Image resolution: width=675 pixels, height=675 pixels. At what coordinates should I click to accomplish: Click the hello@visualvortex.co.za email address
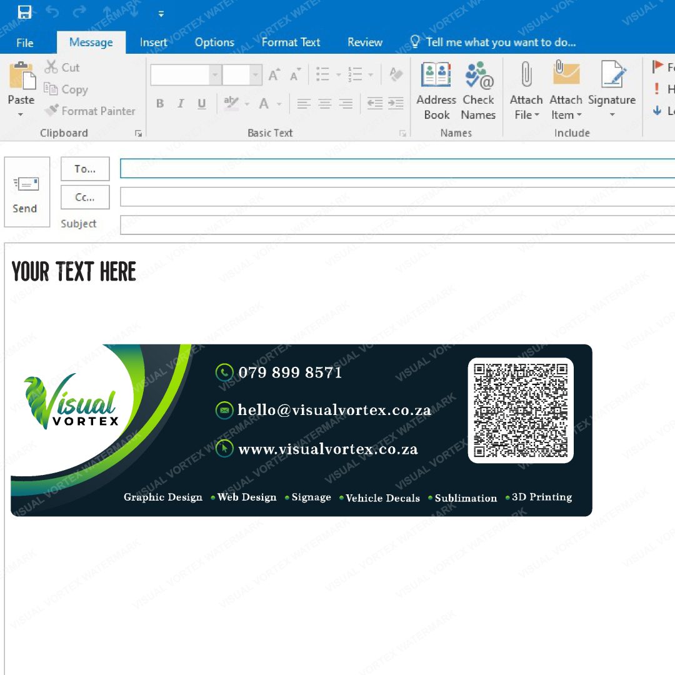pyautogui.click(x=334, y=410)
